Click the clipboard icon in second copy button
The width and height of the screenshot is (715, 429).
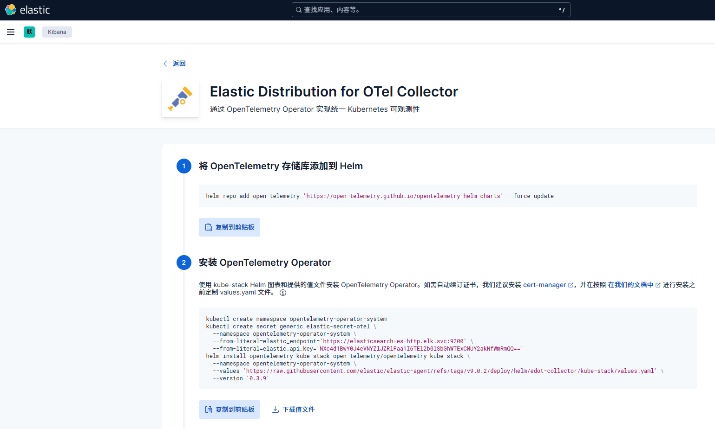click(x=209, y=410)
